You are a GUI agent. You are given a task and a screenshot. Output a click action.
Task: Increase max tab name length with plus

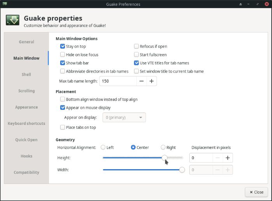tap(152, 81)
